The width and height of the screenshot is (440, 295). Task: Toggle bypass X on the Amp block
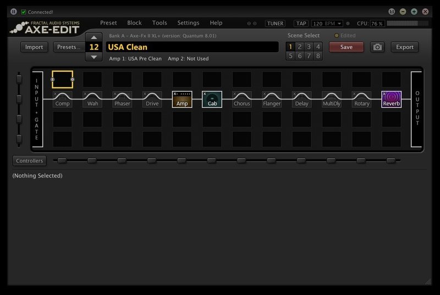[175, 94]
